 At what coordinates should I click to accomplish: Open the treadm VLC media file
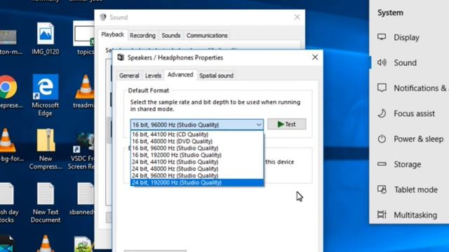[x=85, y=87]
